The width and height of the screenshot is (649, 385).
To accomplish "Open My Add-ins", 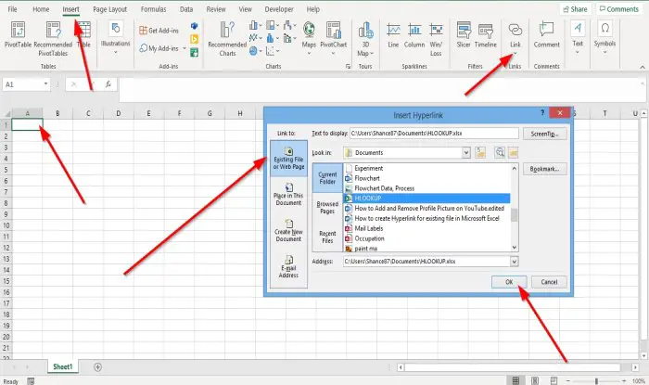I will (x=159, y=48).
